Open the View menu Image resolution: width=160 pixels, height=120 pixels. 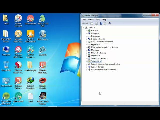tap(98, 20)
